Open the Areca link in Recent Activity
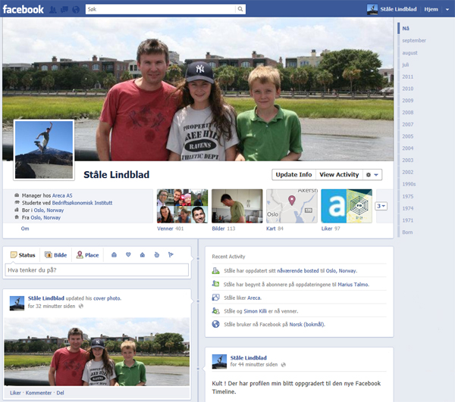 [x=254, y=298]
